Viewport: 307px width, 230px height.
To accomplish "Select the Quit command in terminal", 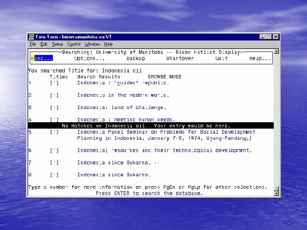I will click(x=221, y=58).
